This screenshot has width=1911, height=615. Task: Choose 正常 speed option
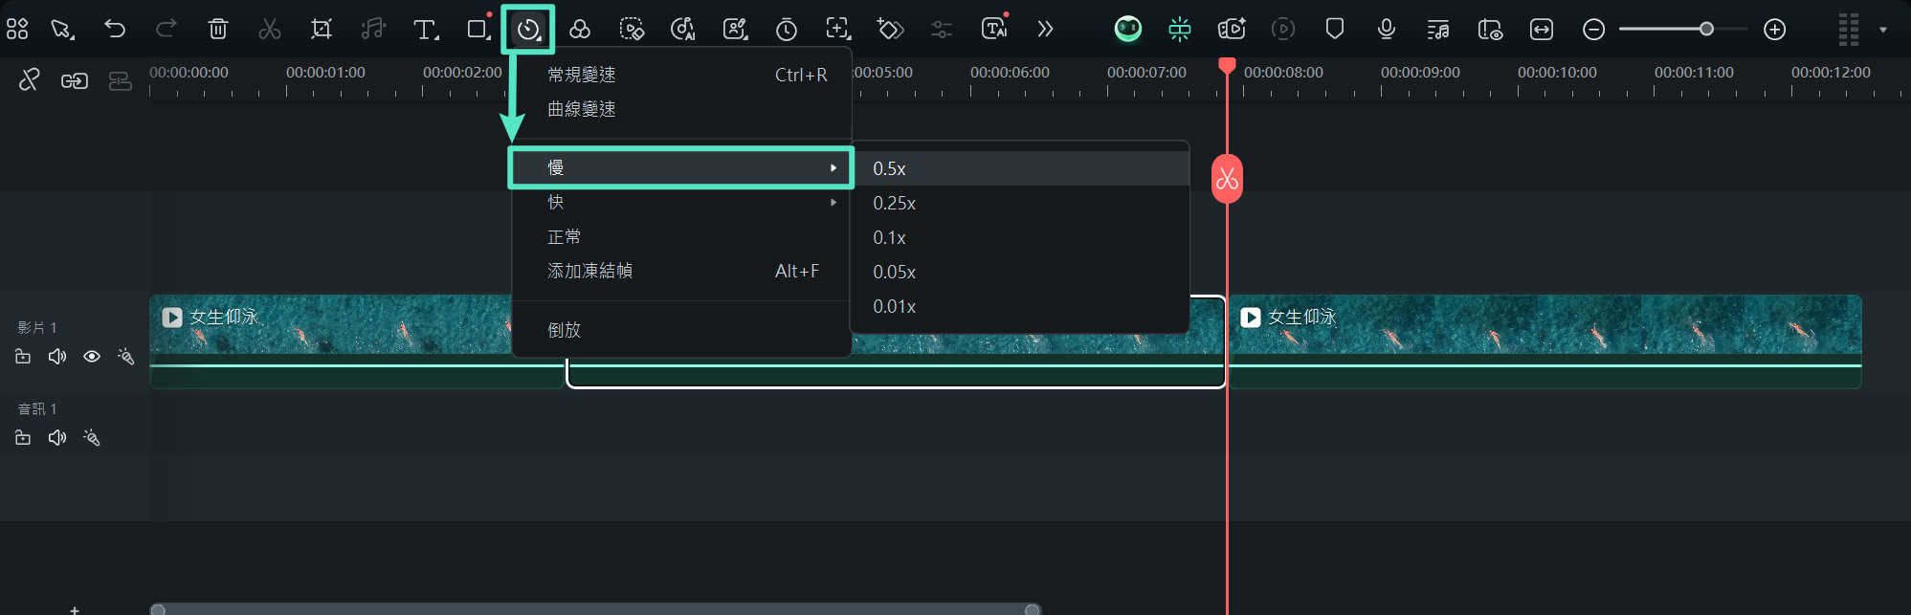click(x=682, y=236)
